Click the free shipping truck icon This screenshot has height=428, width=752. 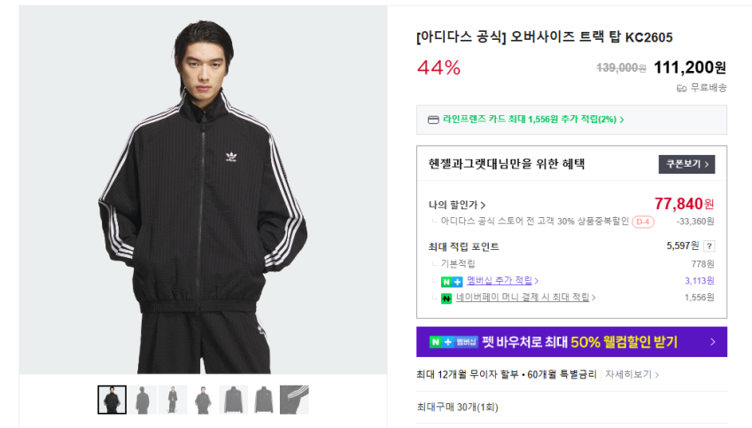681,88
